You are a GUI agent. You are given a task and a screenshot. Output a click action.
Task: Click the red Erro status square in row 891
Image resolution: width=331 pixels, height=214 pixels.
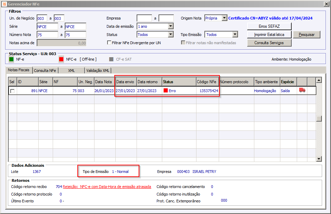(166, 91)
